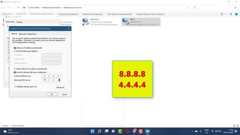This screenshot has height=135, width=240.
Task: Open the notification center badge
Action: point(236,131)
